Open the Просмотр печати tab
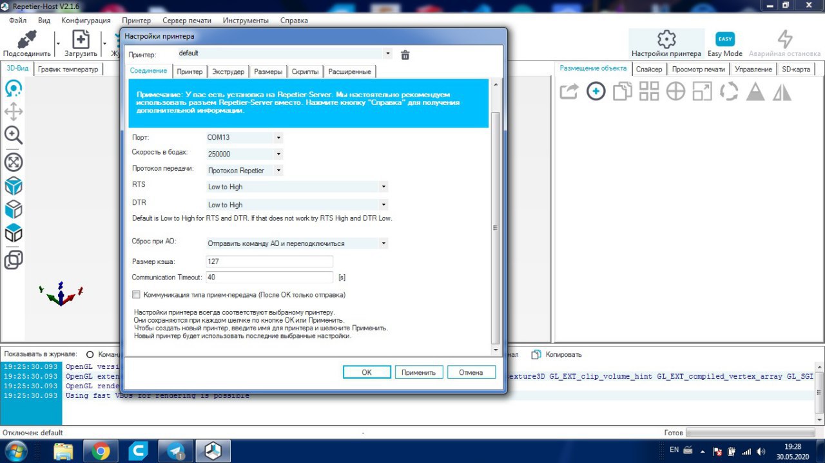Screen dimensions: 825x463 point(698,69)
